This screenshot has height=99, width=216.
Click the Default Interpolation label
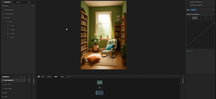[x=193, y=14]
